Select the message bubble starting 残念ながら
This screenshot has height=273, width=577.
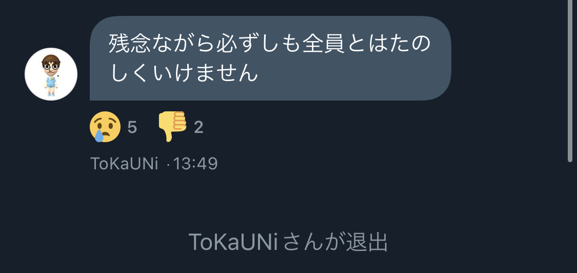tap(270, 58)
